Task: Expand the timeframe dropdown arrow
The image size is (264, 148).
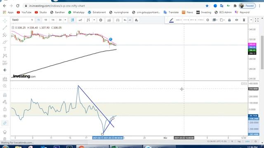Action: click(x=65, y=20)
